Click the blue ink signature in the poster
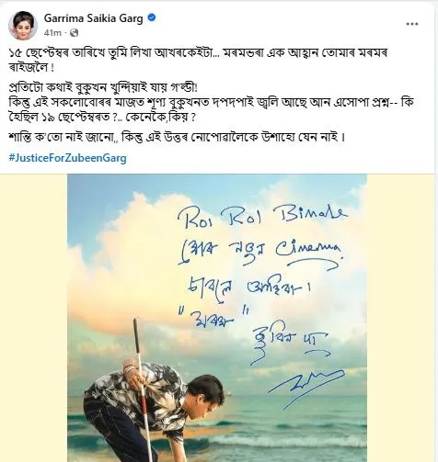Screen dimensions: 438x462 click(306, 388)
